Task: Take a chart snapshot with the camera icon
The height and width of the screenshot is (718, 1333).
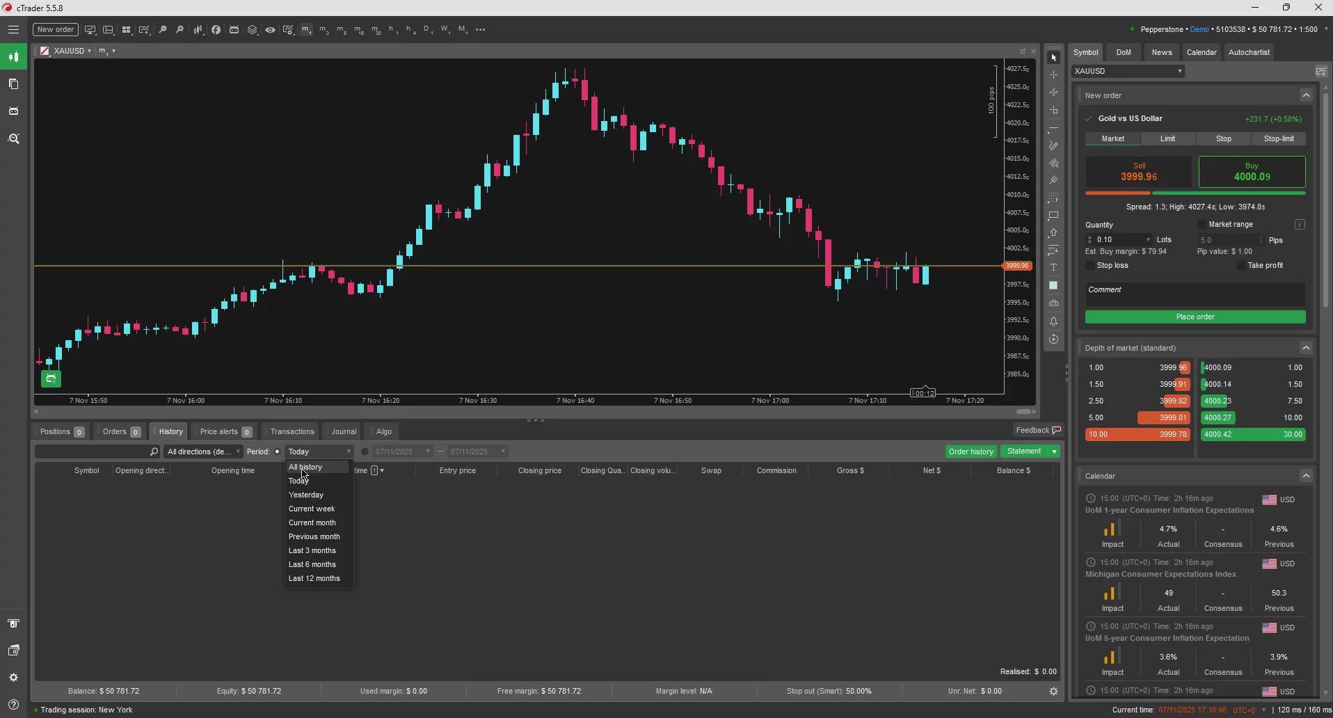Action: (x=1054, y=303)
